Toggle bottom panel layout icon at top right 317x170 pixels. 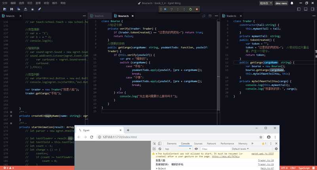(x=306, y=9)
